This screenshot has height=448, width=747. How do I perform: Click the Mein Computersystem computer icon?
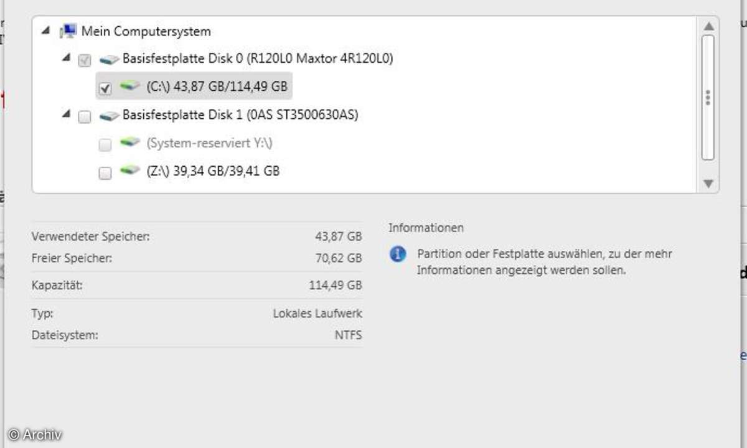[68, 31]
